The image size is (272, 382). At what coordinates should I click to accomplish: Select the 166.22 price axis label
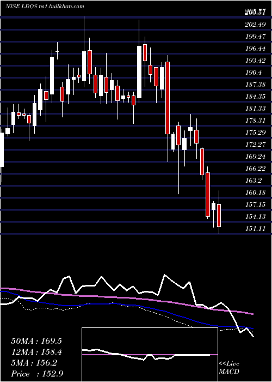coord(256,169)
